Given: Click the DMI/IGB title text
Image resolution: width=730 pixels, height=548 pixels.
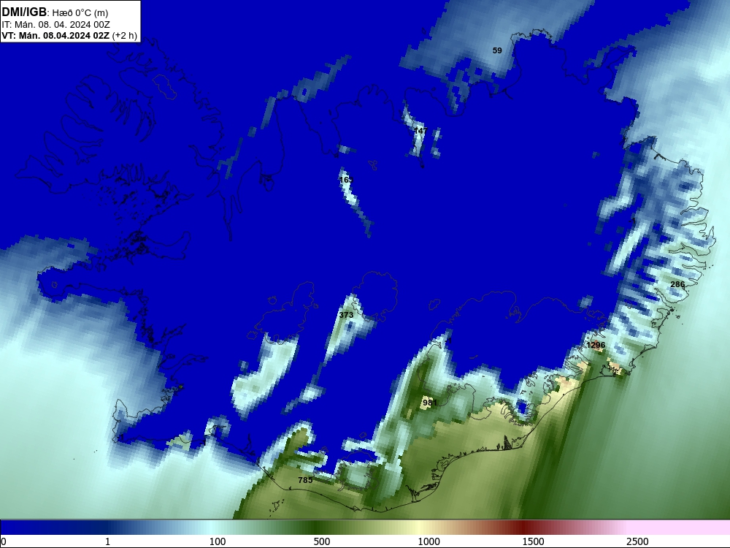Looking at the screenshot, I should [24, 12].
